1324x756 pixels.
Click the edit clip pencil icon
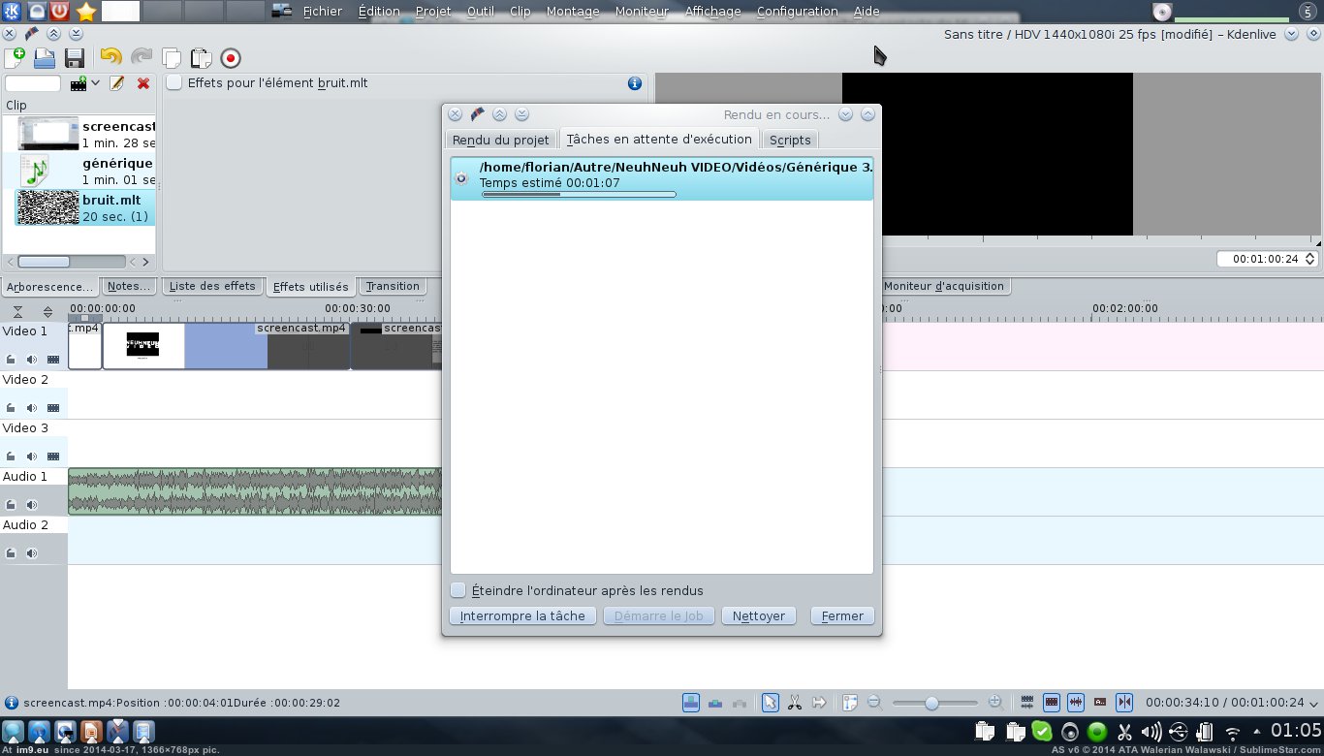click(x=117, y=83)
